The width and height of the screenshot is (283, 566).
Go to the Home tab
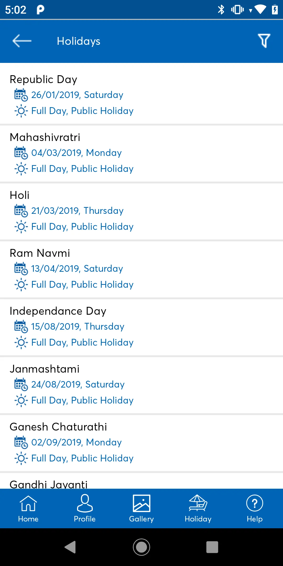click(x=28, y=508)
